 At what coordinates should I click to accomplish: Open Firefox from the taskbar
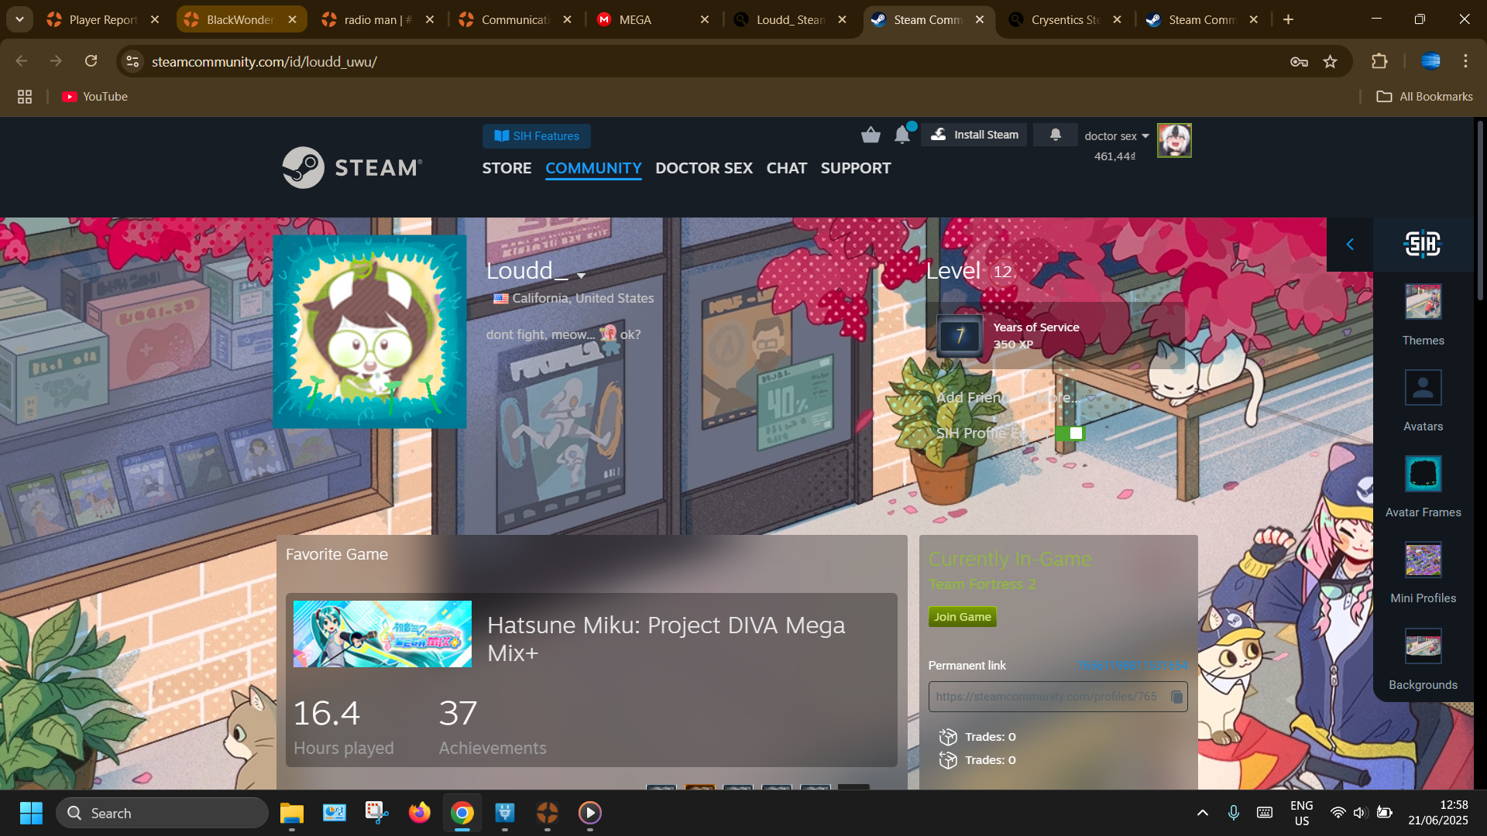tap(419, 813)
